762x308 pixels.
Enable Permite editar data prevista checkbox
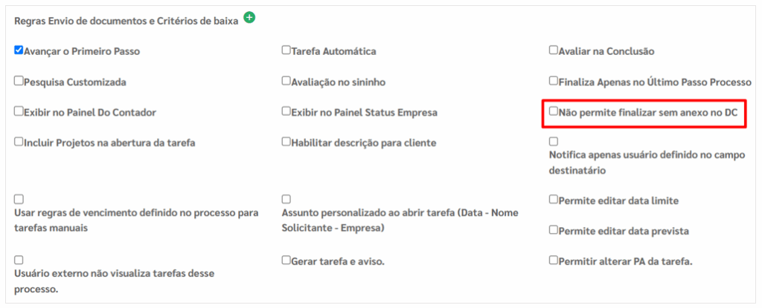click(553, 230)
